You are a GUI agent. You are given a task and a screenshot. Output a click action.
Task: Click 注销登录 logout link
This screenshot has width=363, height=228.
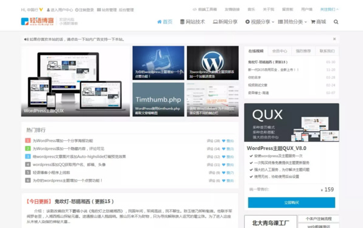pos(85,10)
